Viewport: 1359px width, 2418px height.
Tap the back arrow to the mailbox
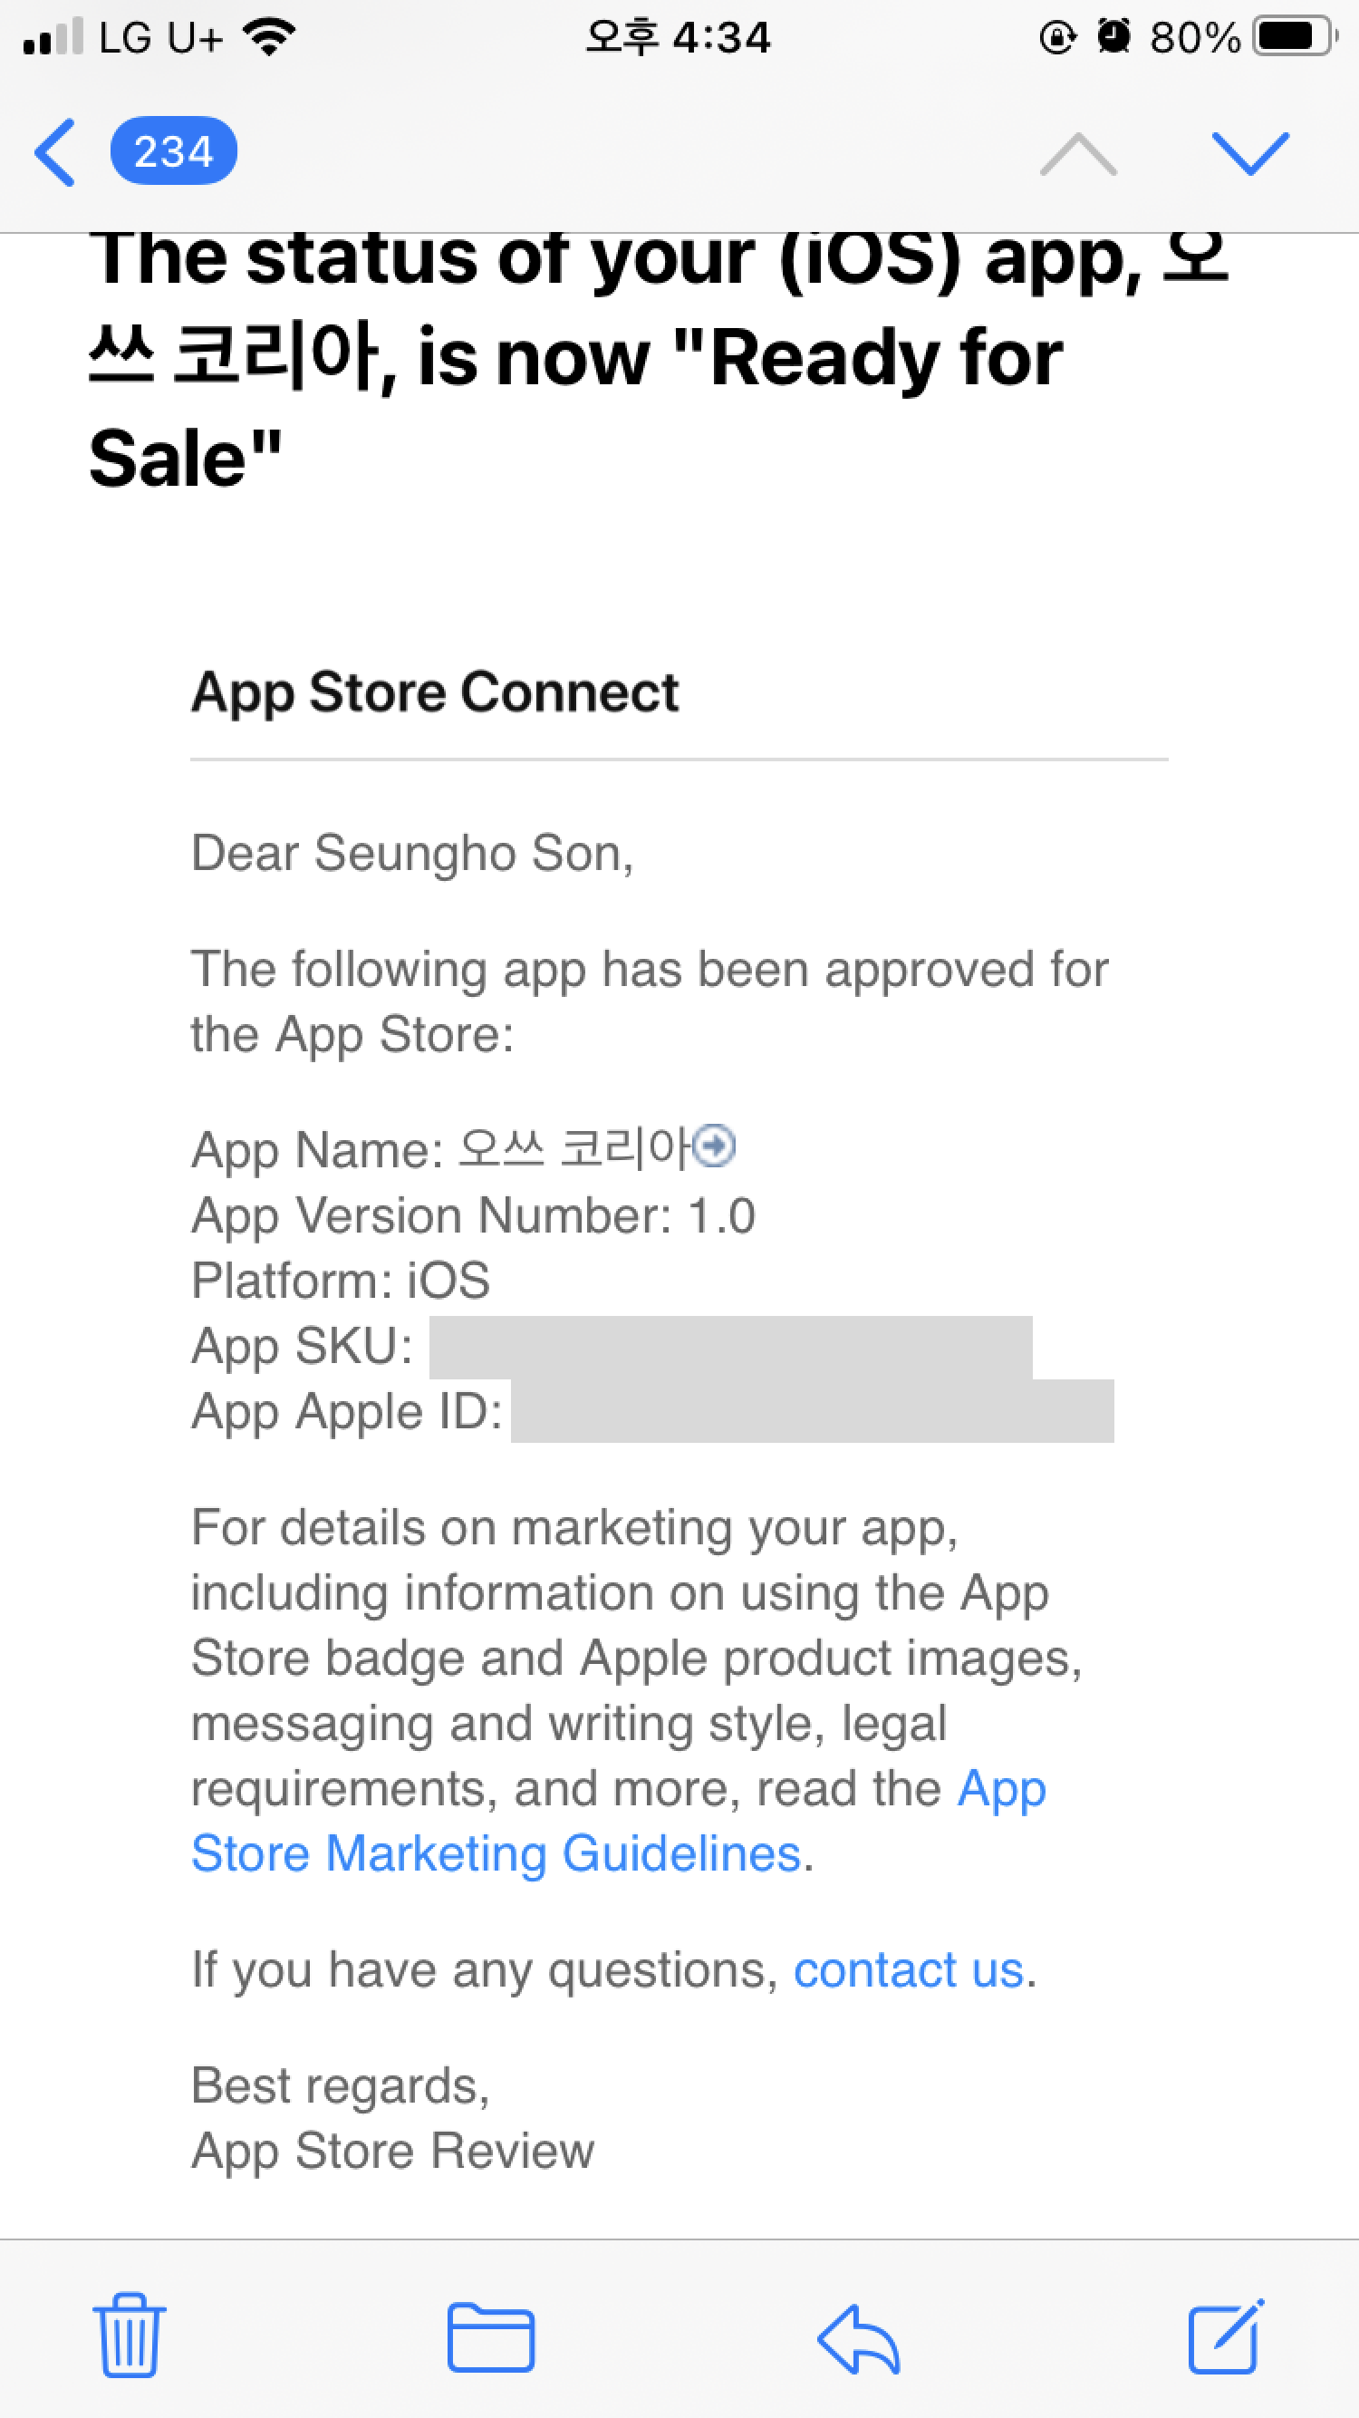(x=54, y=152)
